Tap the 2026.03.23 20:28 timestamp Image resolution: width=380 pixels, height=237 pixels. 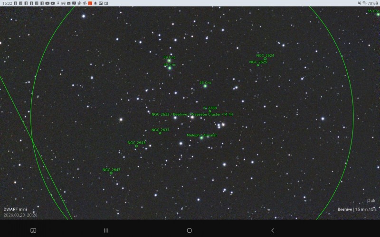pos(20,215)
